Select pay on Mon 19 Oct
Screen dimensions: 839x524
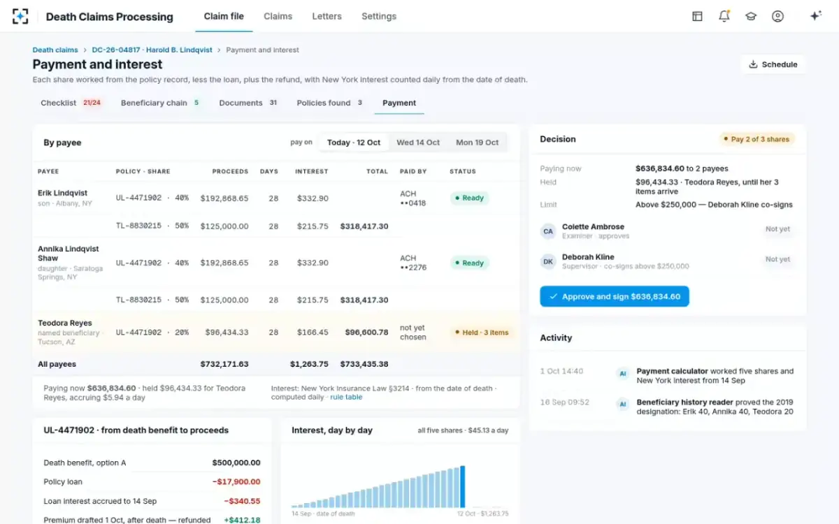(x=478, y=143)
